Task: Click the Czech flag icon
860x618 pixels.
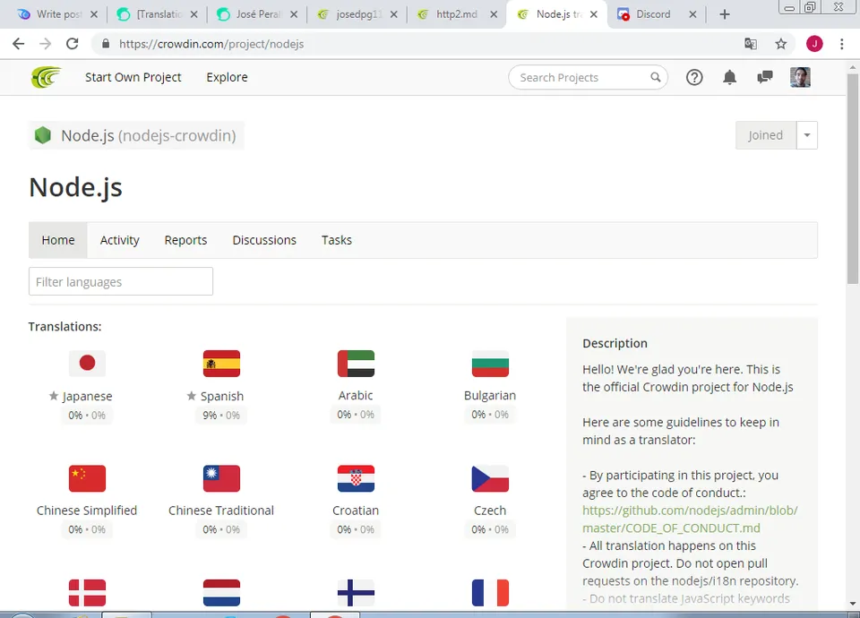Action: pos(490,478)
